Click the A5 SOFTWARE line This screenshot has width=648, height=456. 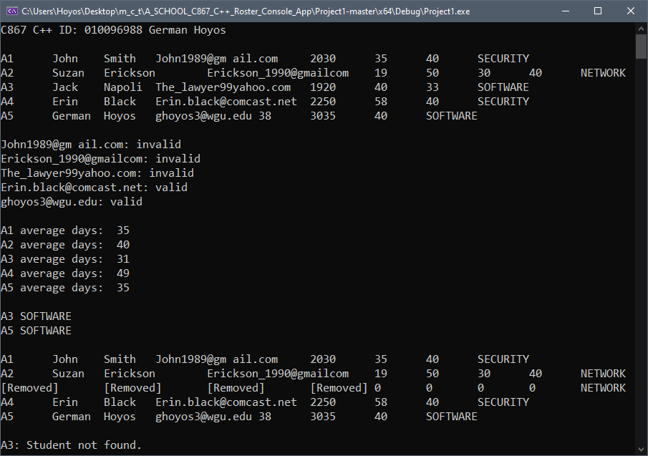[x=36, y=330]
